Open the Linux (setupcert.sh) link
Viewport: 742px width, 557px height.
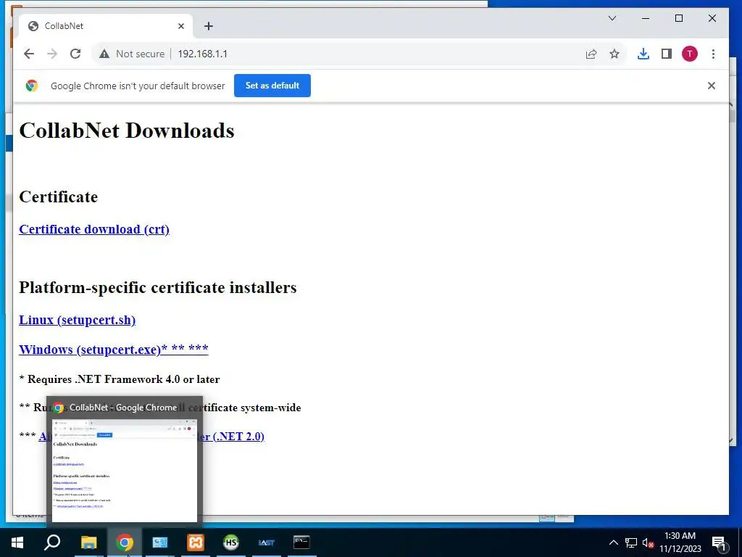coord(77,320)
